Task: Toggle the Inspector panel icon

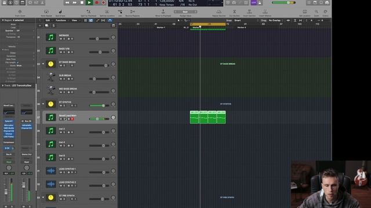Action: pos(10,2)
